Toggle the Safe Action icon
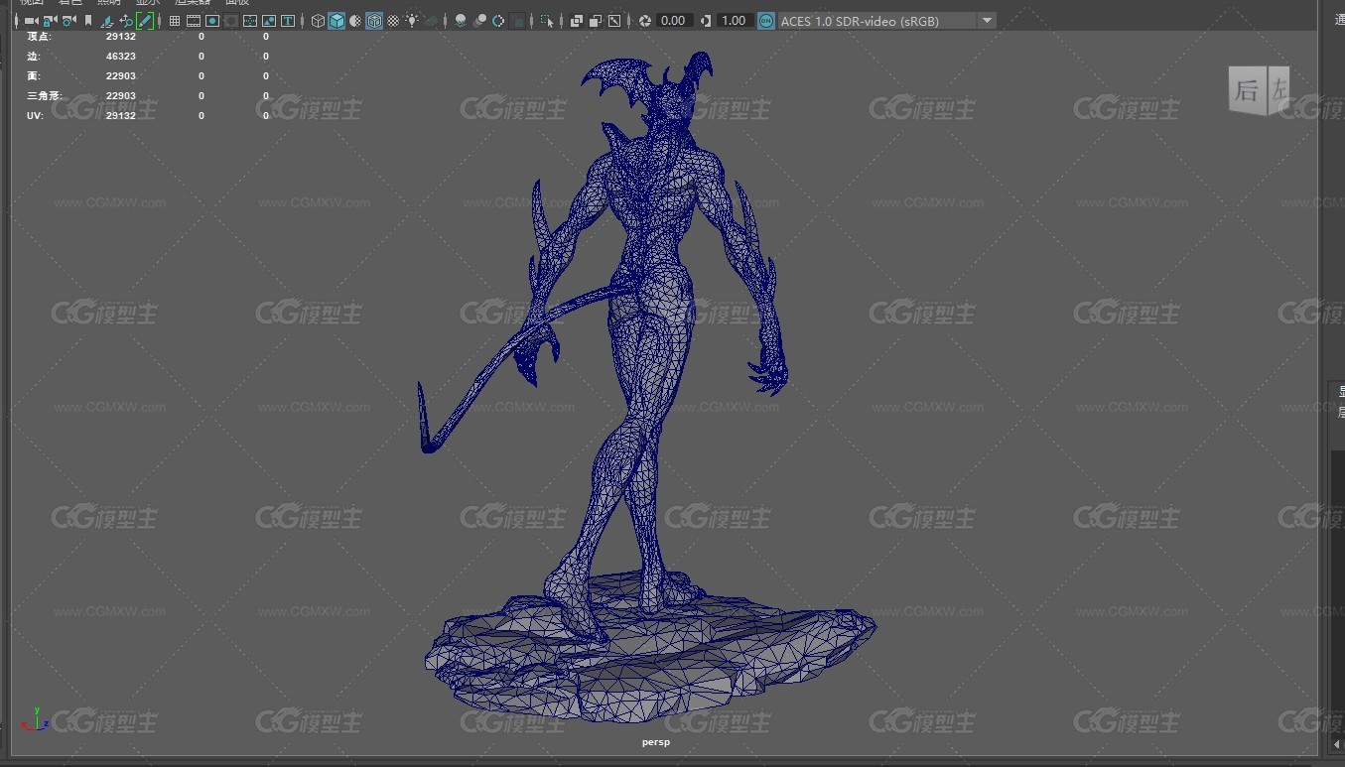This screenshot has height=767, width=1345. tap(268, 21)
